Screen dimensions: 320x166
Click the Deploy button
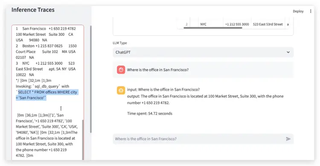298,11
